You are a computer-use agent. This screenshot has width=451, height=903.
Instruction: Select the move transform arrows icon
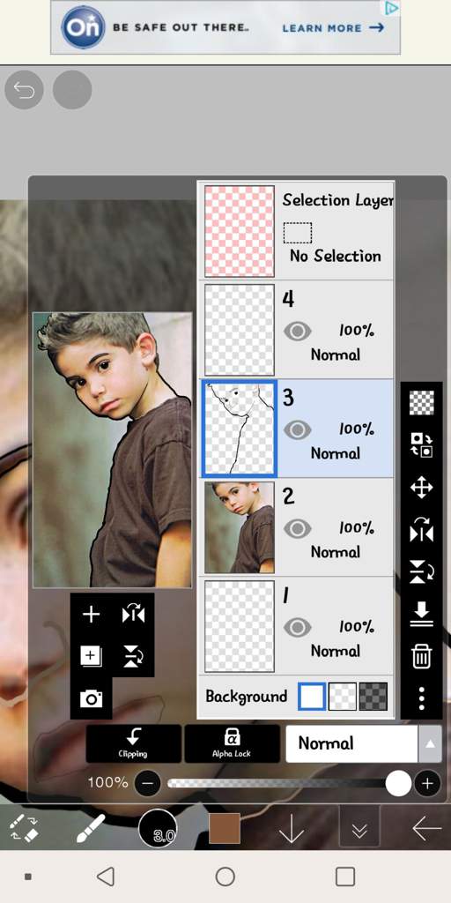click(x=421, y=487)
